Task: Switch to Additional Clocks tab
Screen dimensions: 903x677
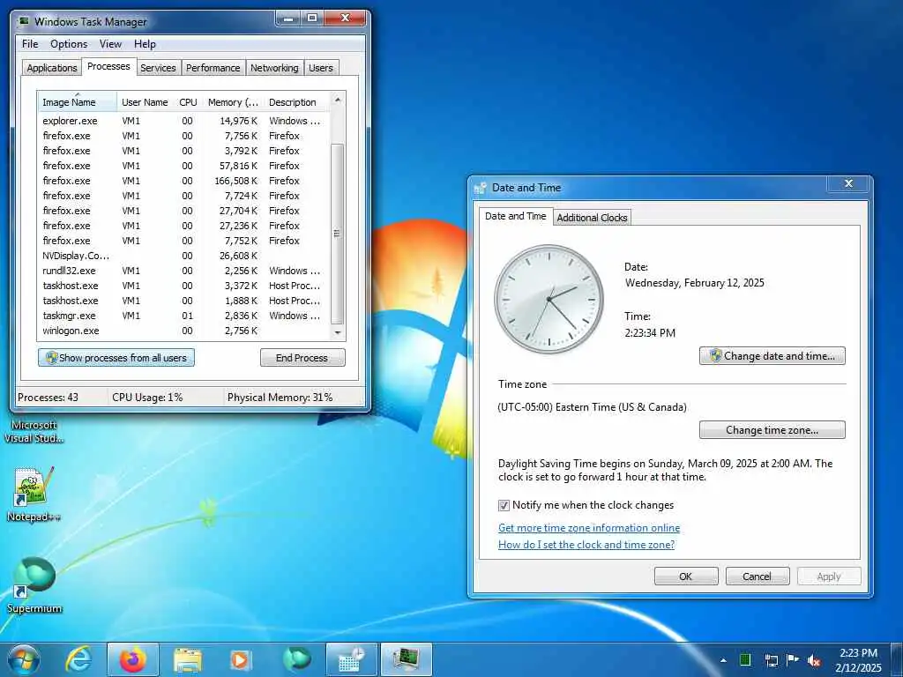Action: coord(592,218)
